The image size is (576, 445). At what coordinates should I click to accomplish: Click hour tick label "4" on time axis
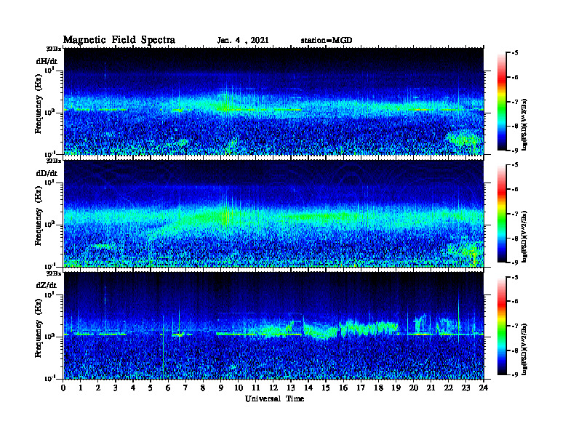pyautogui.click(x=133, y=388)
